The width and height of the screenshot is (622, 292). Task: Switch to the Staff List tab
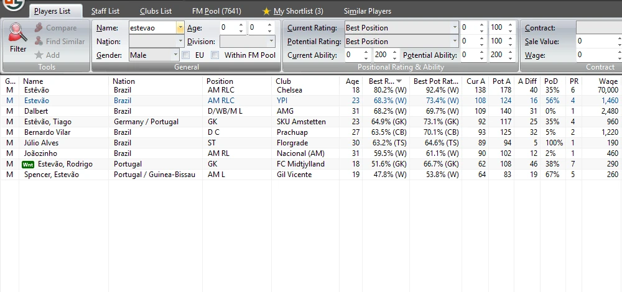click(105, 11)
